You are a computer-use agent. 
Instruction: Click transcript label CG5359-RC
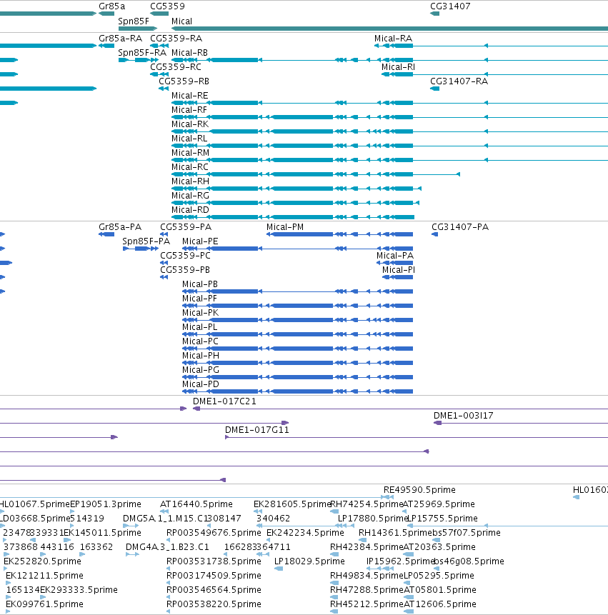coord(176,67)
